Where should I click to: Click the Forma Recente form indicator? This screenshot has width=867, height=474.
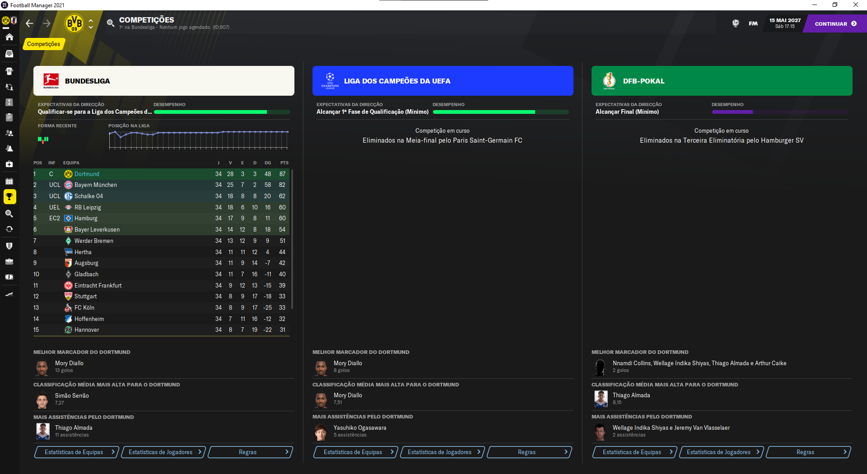[x=43, y=140]
